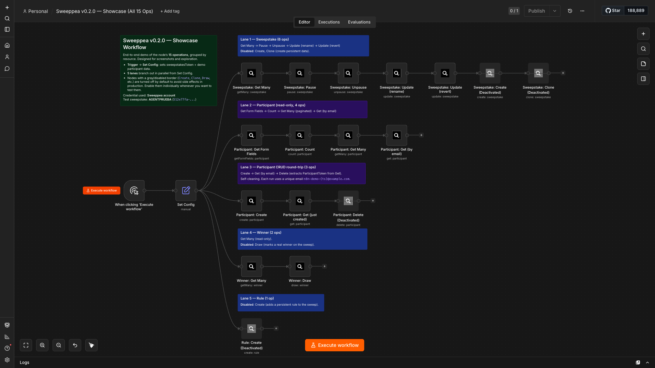
Task: Toggle the left sidebar panel
Action: tap(7, 29)
